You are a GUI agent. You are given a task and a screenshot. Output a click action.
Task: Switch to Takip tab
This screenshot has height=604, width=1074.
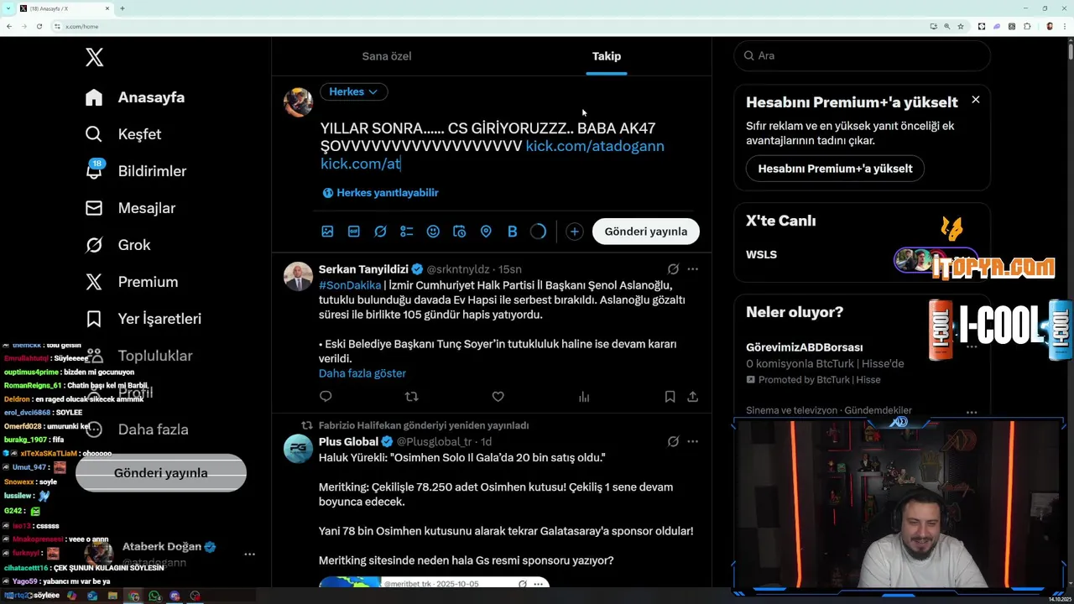click(x=607, y=56)
